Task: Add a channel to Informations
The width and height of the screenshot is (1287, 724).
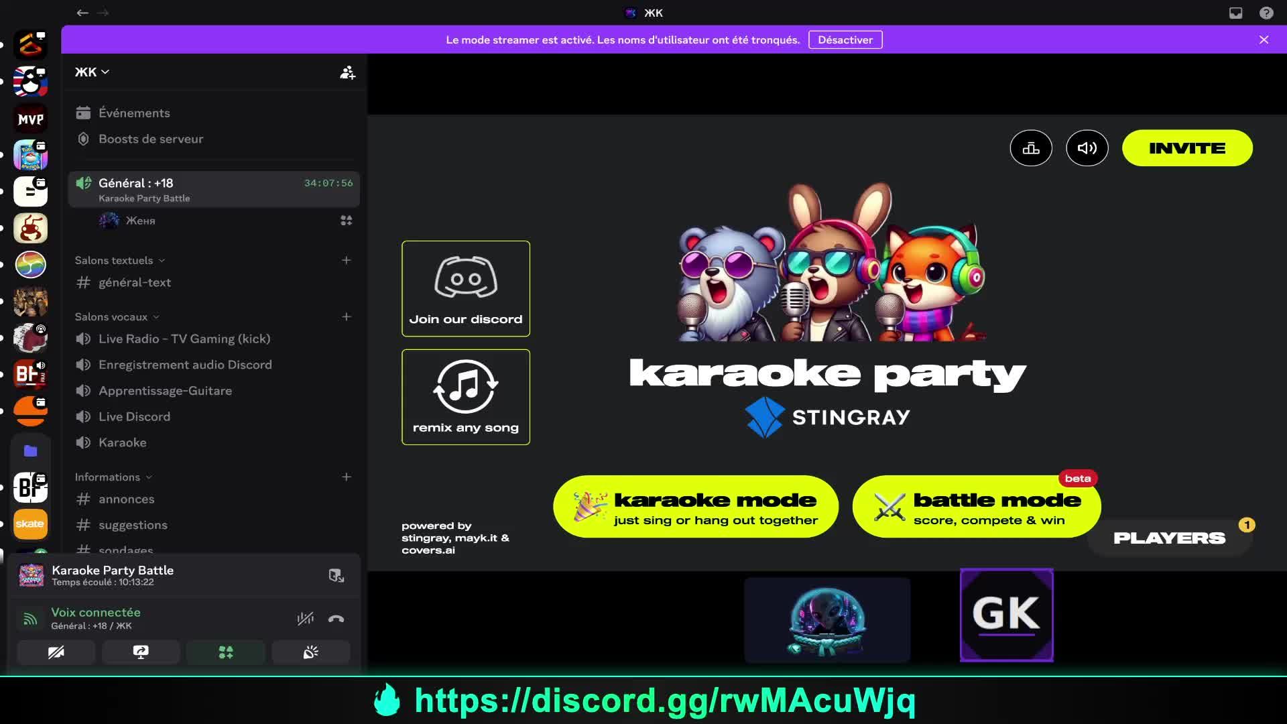Action: [x=347, y=477]
